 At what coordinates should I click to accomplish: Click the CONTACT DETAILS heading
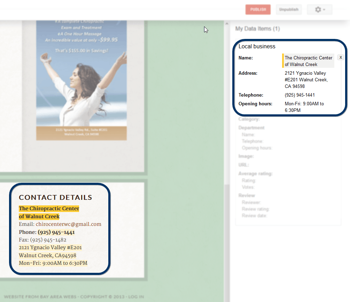[x=55, y=197]
